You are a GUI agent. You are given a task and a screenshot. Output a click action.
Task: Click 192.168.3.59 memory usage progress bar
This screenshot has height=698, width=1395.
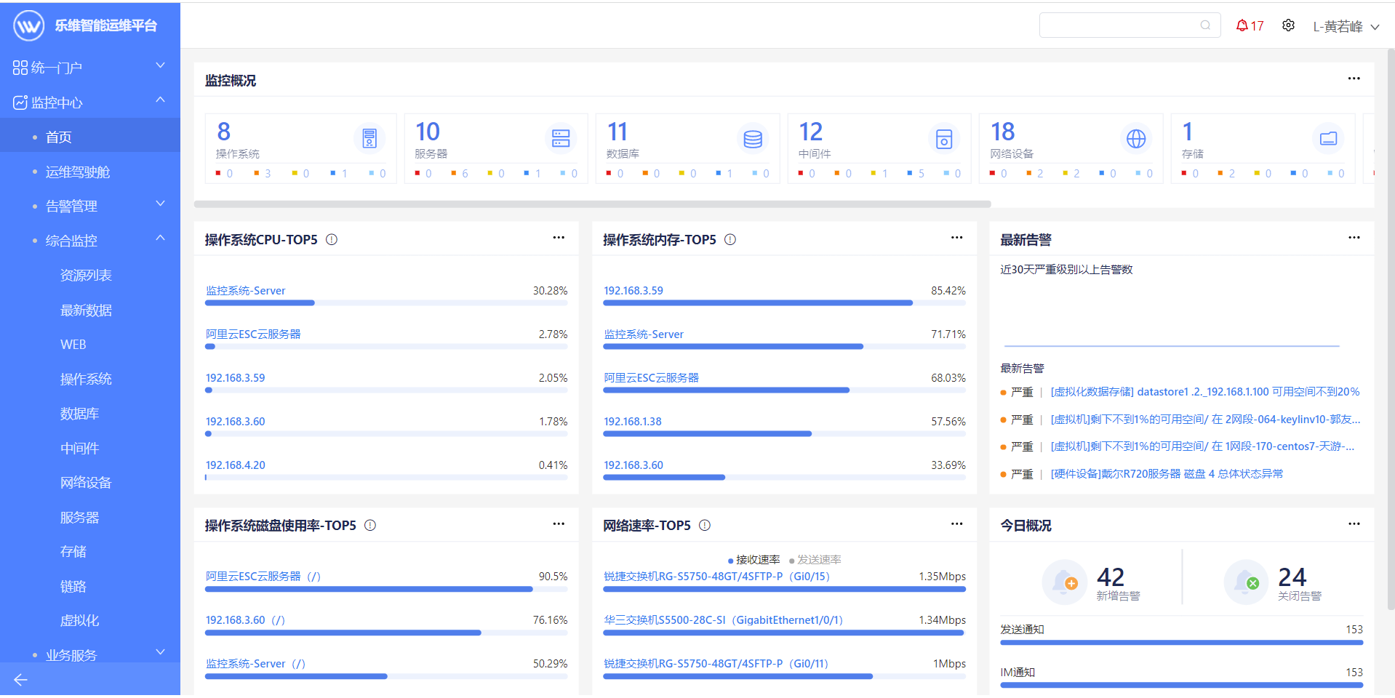(x=784, y=303)
